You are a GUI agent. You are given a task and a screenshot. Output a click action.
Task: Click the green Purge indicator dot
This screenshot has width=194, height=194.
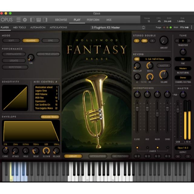click(171, 28)
